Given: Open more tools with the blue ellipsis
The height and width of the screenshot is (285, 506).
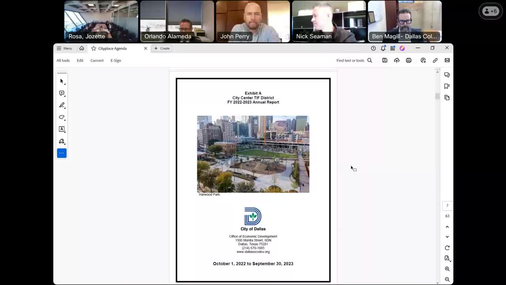Looking at the screenshot, I should click(x=62, y=153).
